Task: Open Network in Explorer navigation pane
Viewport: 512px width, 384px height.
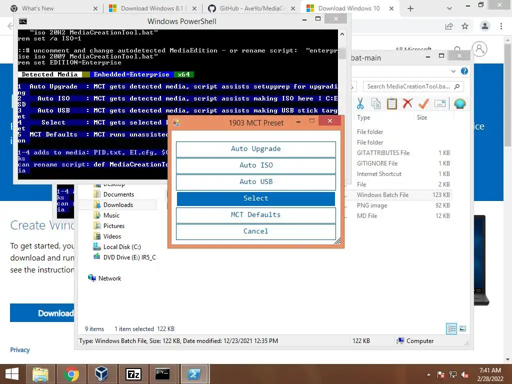Action: pyautogui.click(x=109, y=278)
